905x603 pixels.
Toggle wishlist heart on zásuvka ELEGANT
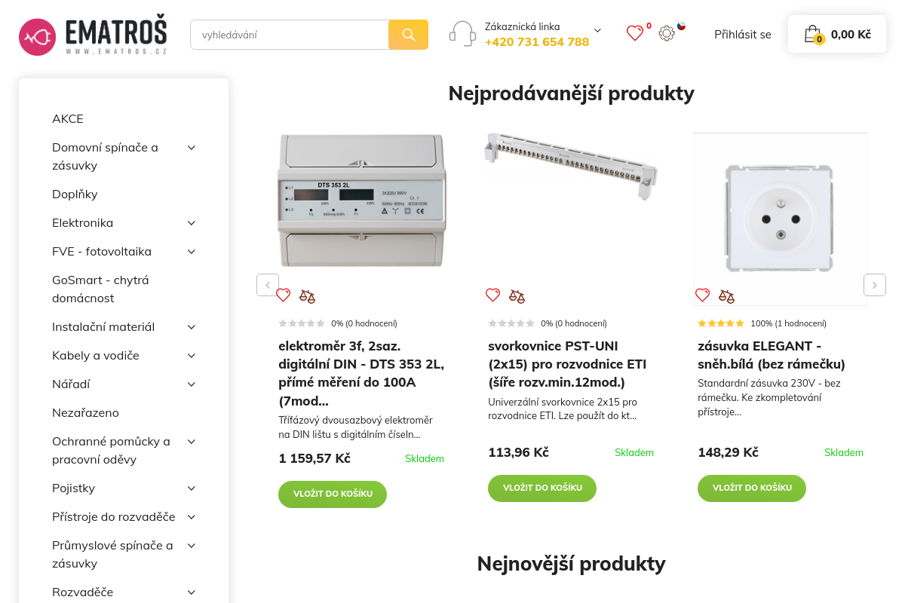pos(703,295)
